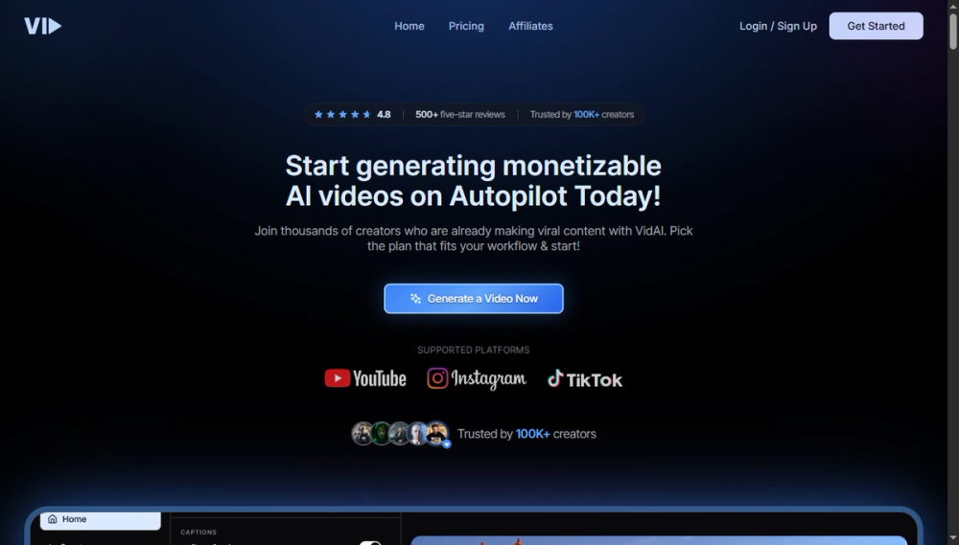This screenshot has width=959, height=545.
Task: Click the five-star rating icons
Action: click(x=342, y=114)
